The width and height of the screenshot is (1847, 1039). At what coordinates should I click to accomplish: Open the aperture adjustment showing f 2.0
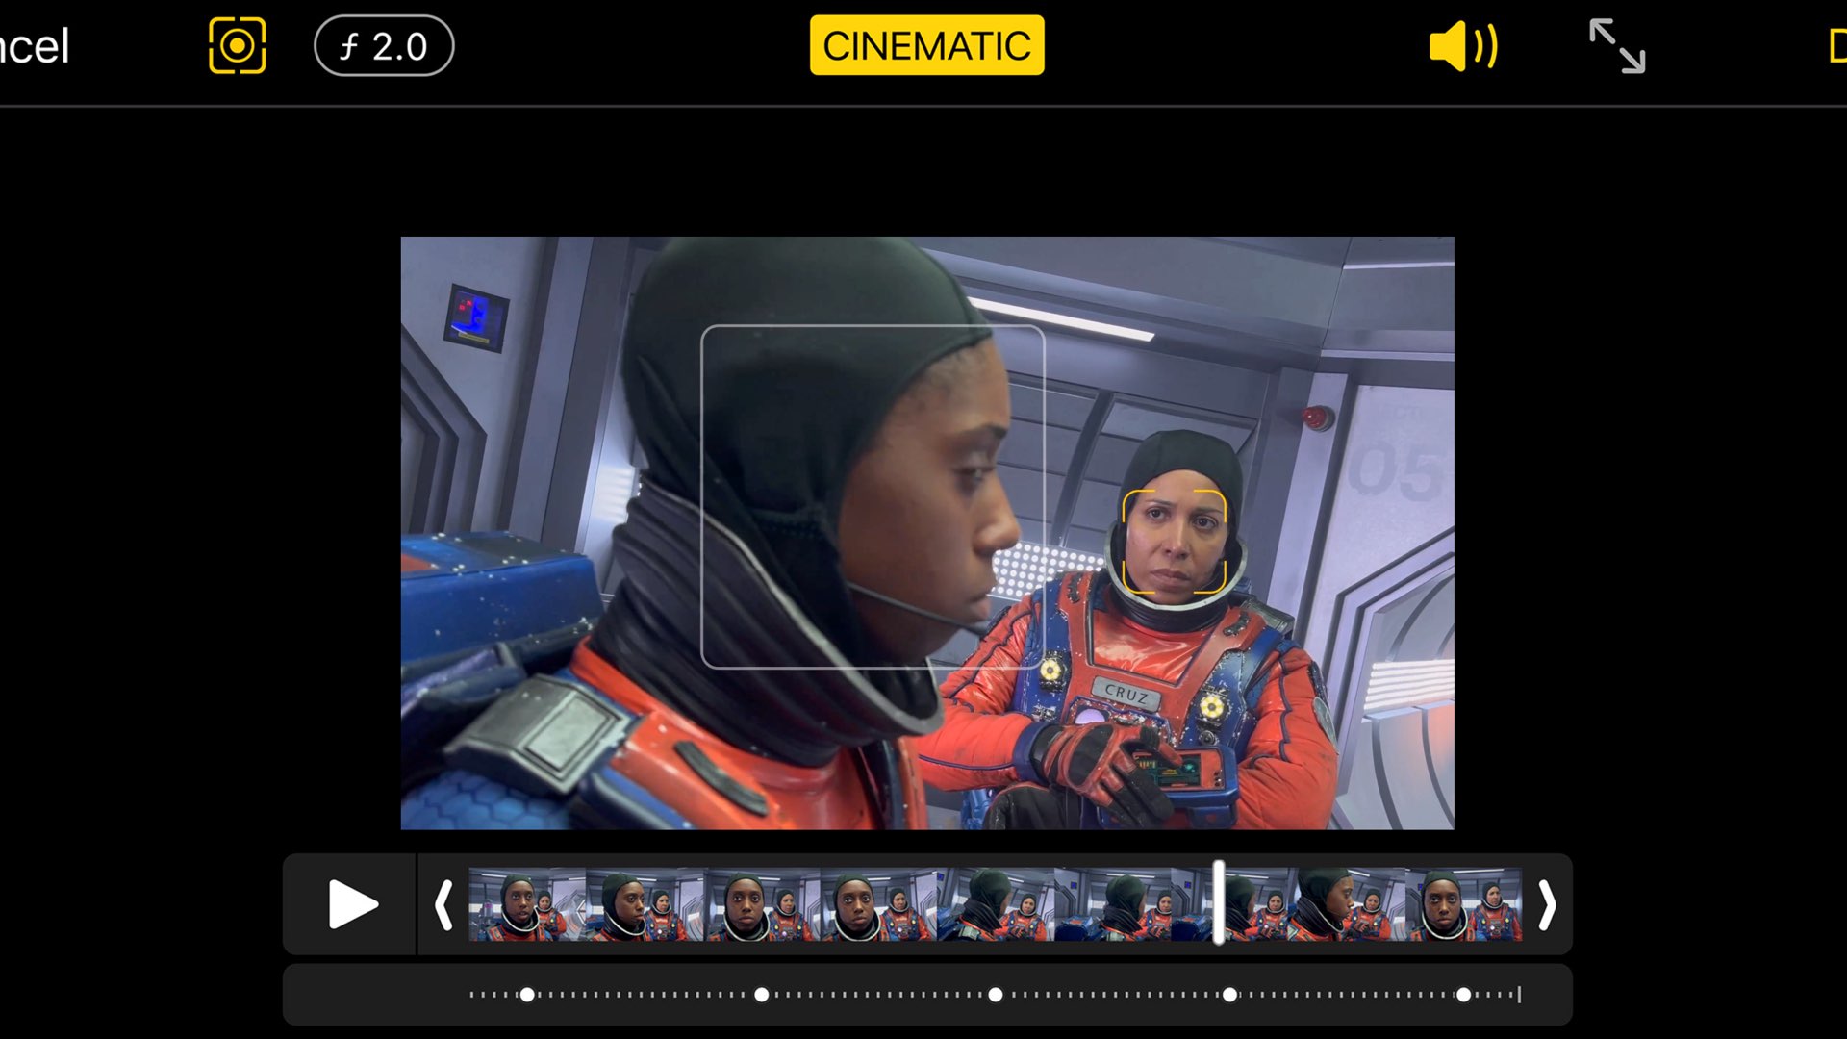(382, 44)
